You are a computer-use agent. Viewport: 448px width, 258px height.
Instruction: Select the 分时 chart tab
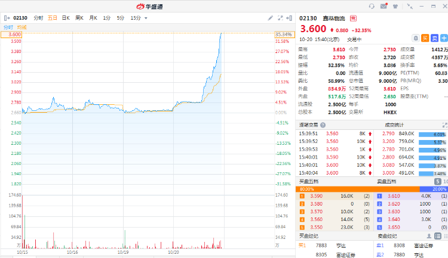38,18
